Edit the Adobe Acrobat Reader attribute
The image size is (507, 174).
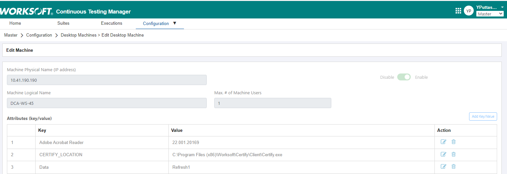tap(443, 142)
